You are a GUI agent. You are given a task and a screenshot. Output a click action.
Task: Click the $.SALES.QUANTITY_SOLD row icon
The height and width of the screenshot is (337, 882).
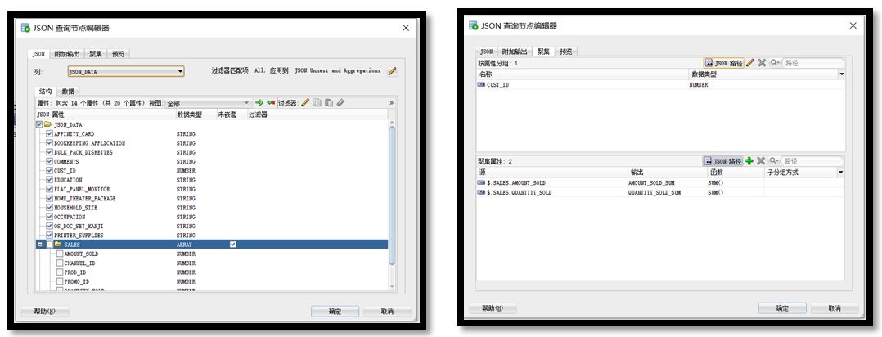(481, 192)
